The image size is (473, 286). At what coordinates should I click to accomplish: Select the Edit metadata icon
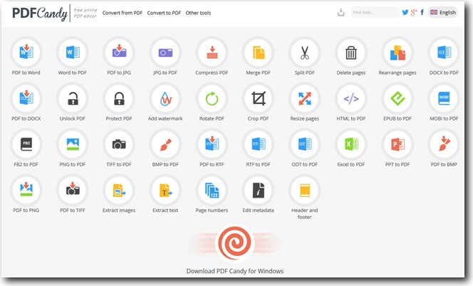[x=258, y=190]
